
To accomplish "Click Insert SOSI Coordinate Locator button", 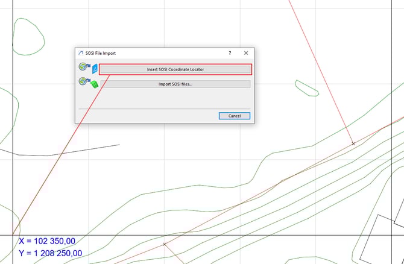I will tap(175, 69).
